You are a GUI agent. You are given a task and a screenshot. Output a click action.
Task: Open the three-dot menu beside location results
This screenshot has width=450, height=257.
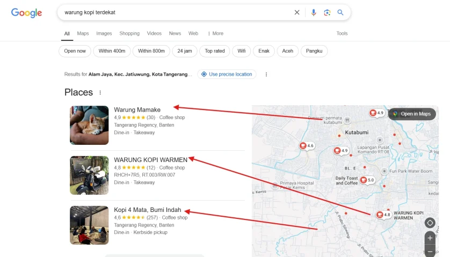click(266, 74)
